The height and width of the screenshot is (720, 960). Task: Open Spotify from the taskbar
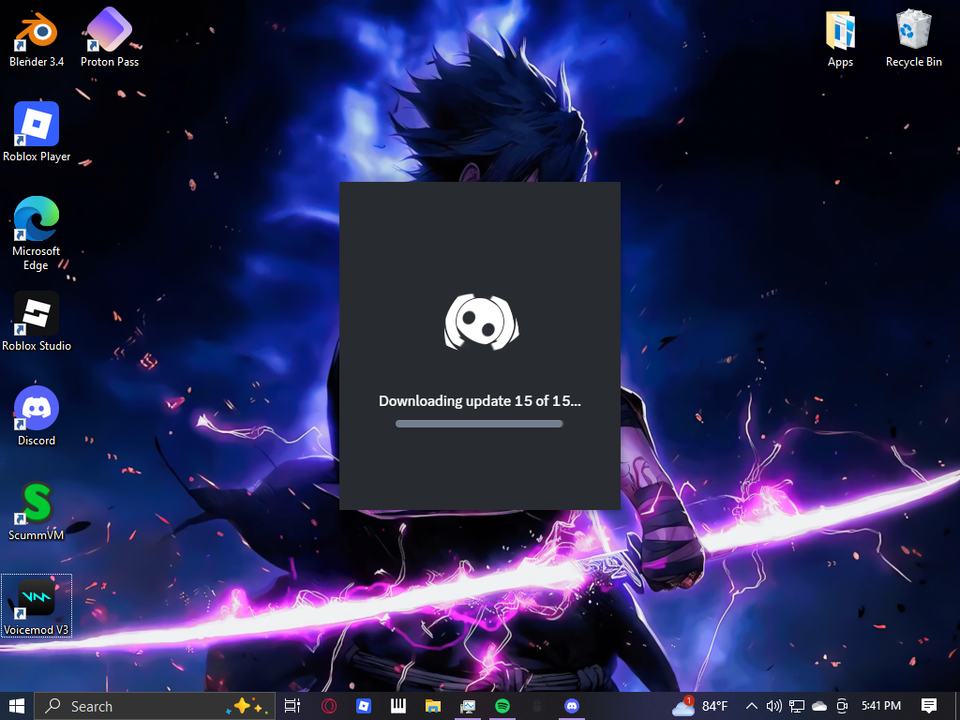pyautogui.click(x=502, y=706)
